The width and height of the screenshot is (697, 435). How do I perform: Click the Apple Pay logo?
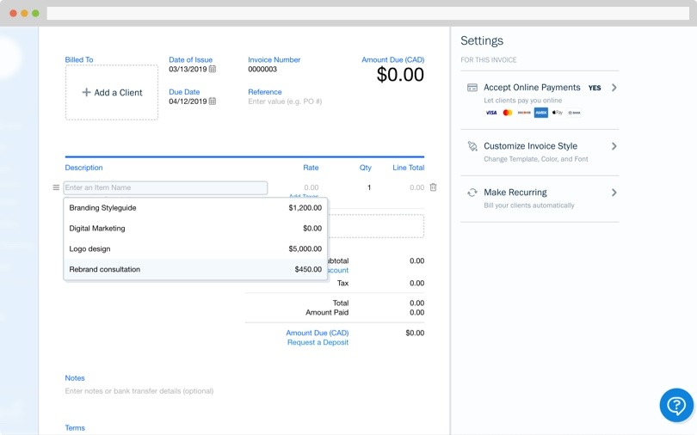[558, 113]
